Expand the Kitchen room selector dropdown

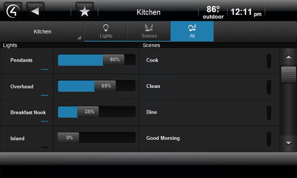click(42, 32)
